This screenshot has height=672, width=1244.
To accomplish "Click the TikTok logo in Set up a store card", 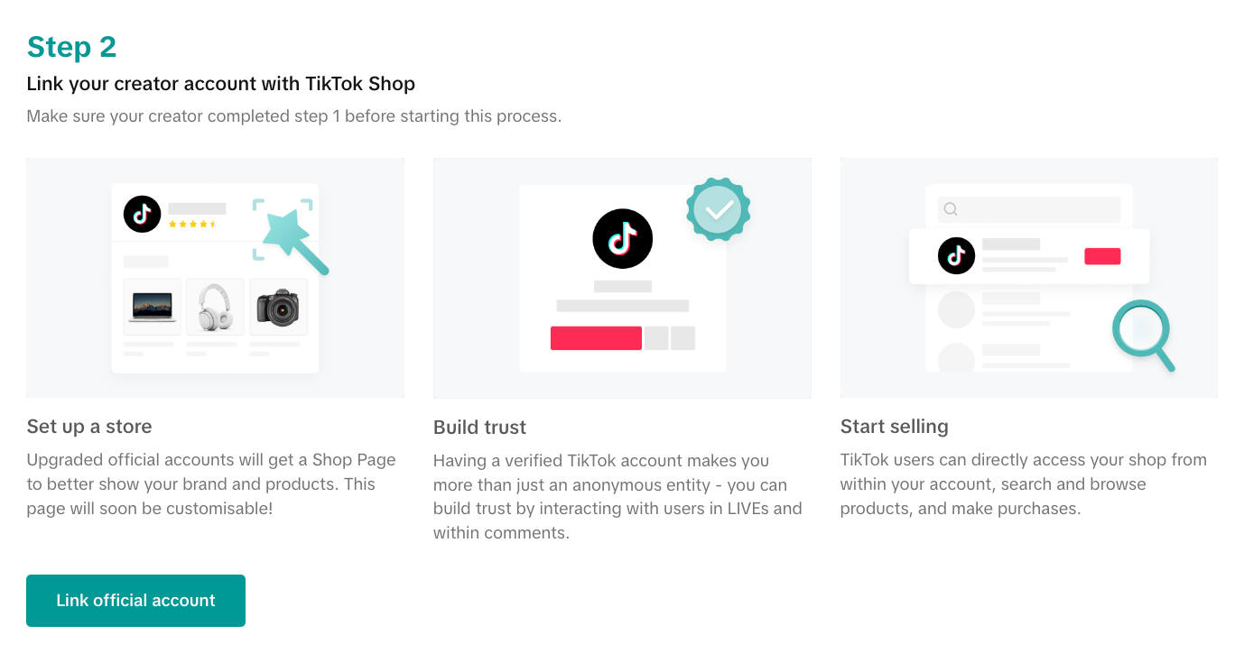I will point(142,214).
